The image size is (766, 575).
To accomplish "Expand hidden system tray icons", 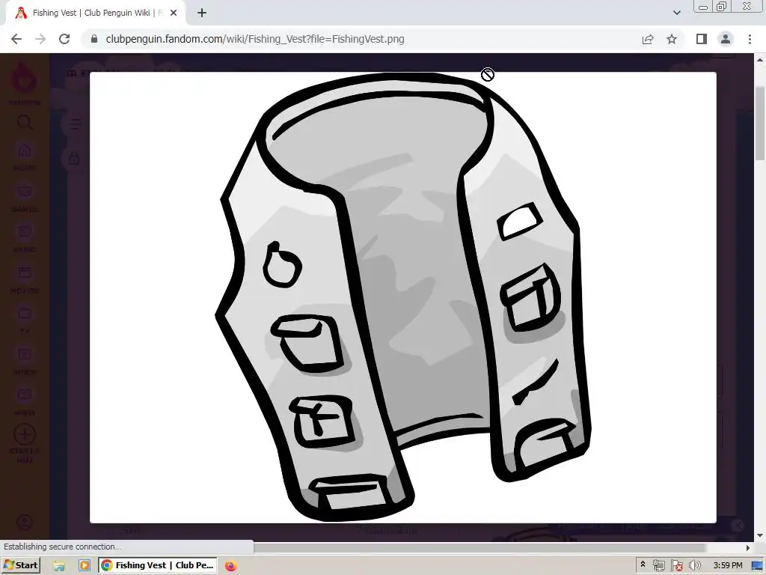I will pyautogui.click(x=643, y=565).
